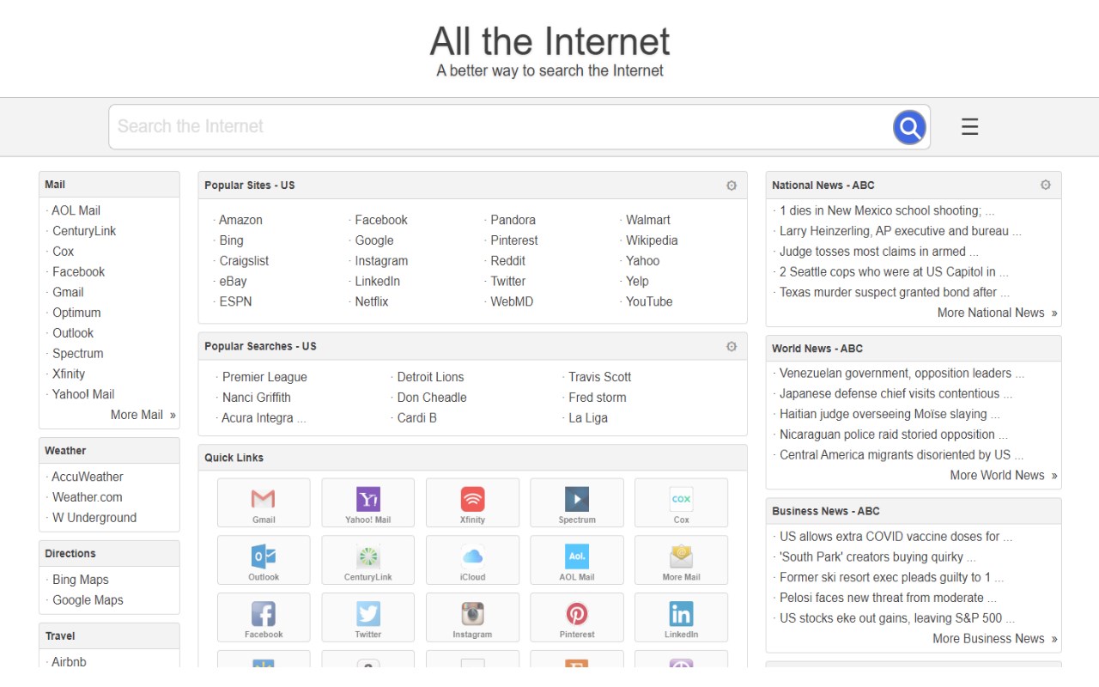Open Reddit in Popular Sites
This screenshot has height=687, width=1099.
click(507, 261)
